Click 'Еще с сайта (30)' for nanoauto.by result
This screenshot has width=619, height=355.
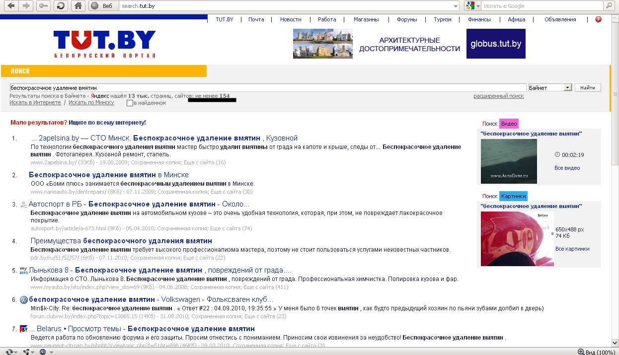pos(232,192)
